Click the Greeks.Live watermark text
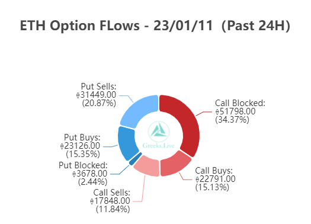This screenshot has width=311, height=224. tap(159, 146)
